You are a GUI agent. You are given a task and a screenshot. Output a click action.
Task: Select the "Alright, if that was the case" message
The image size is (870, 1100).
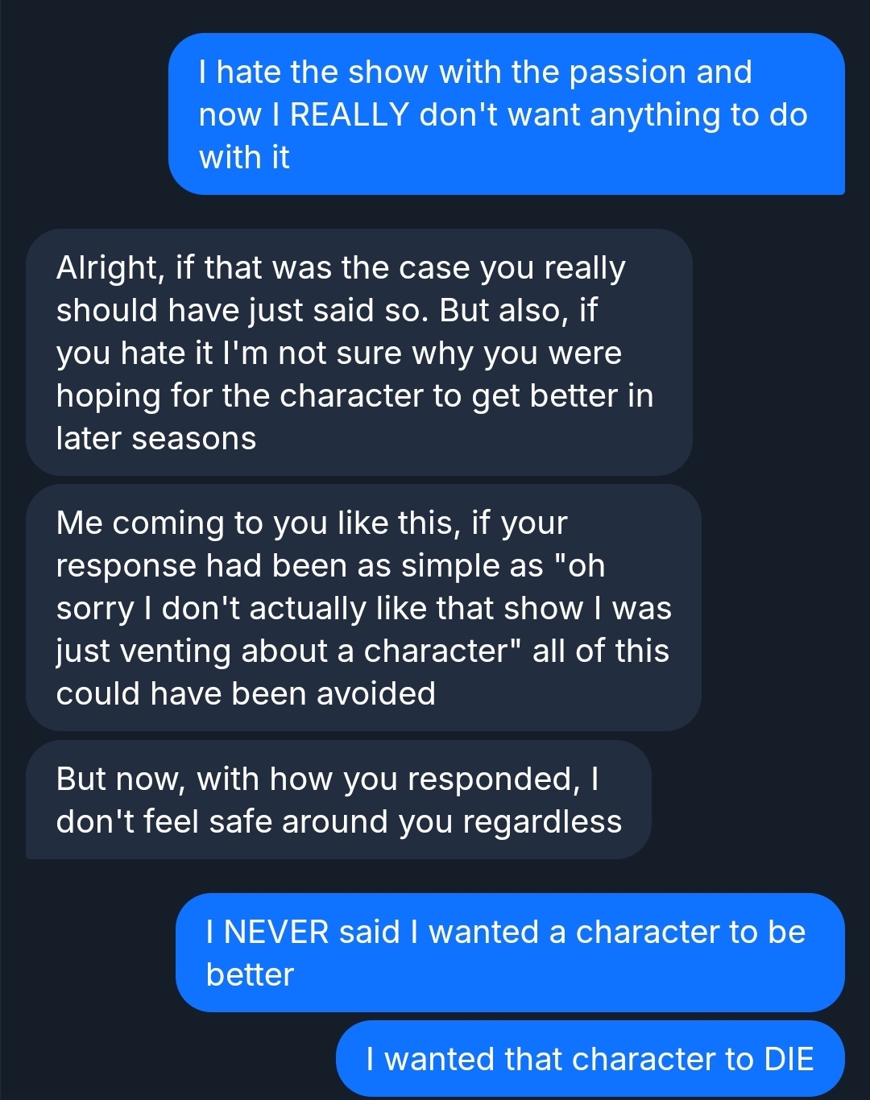point(358,352)
